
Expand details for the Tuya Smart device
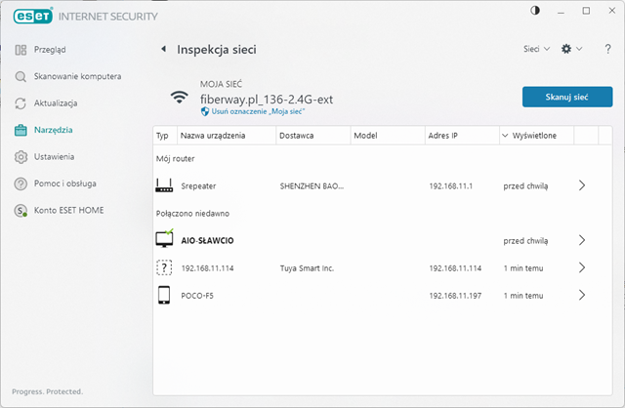582,267
